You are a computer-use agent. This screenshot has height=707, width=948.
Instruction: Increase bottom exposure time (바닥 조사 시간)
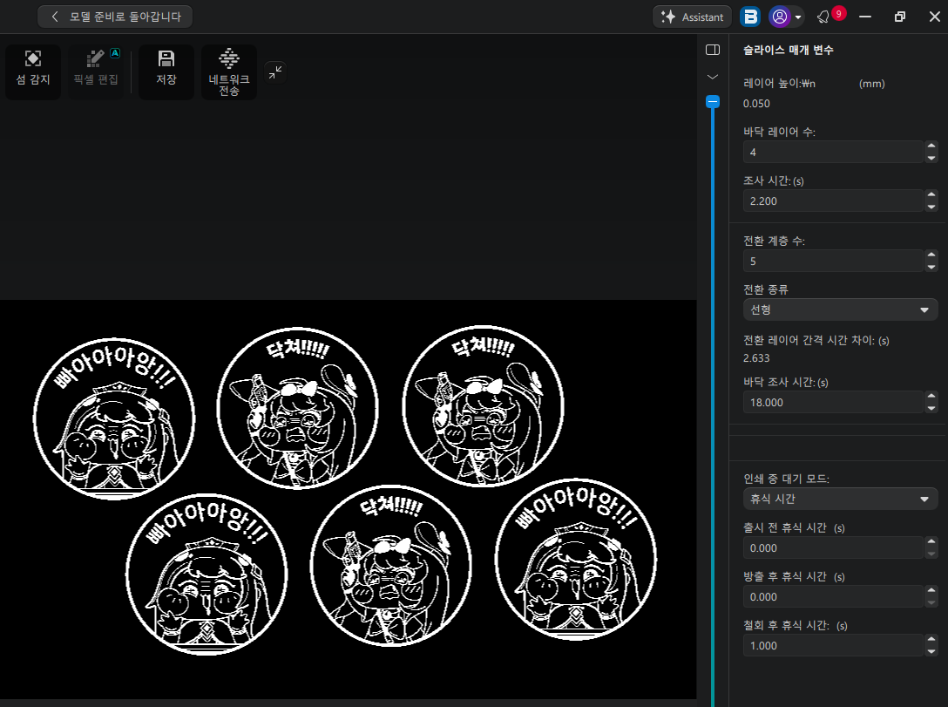[931, 396]
